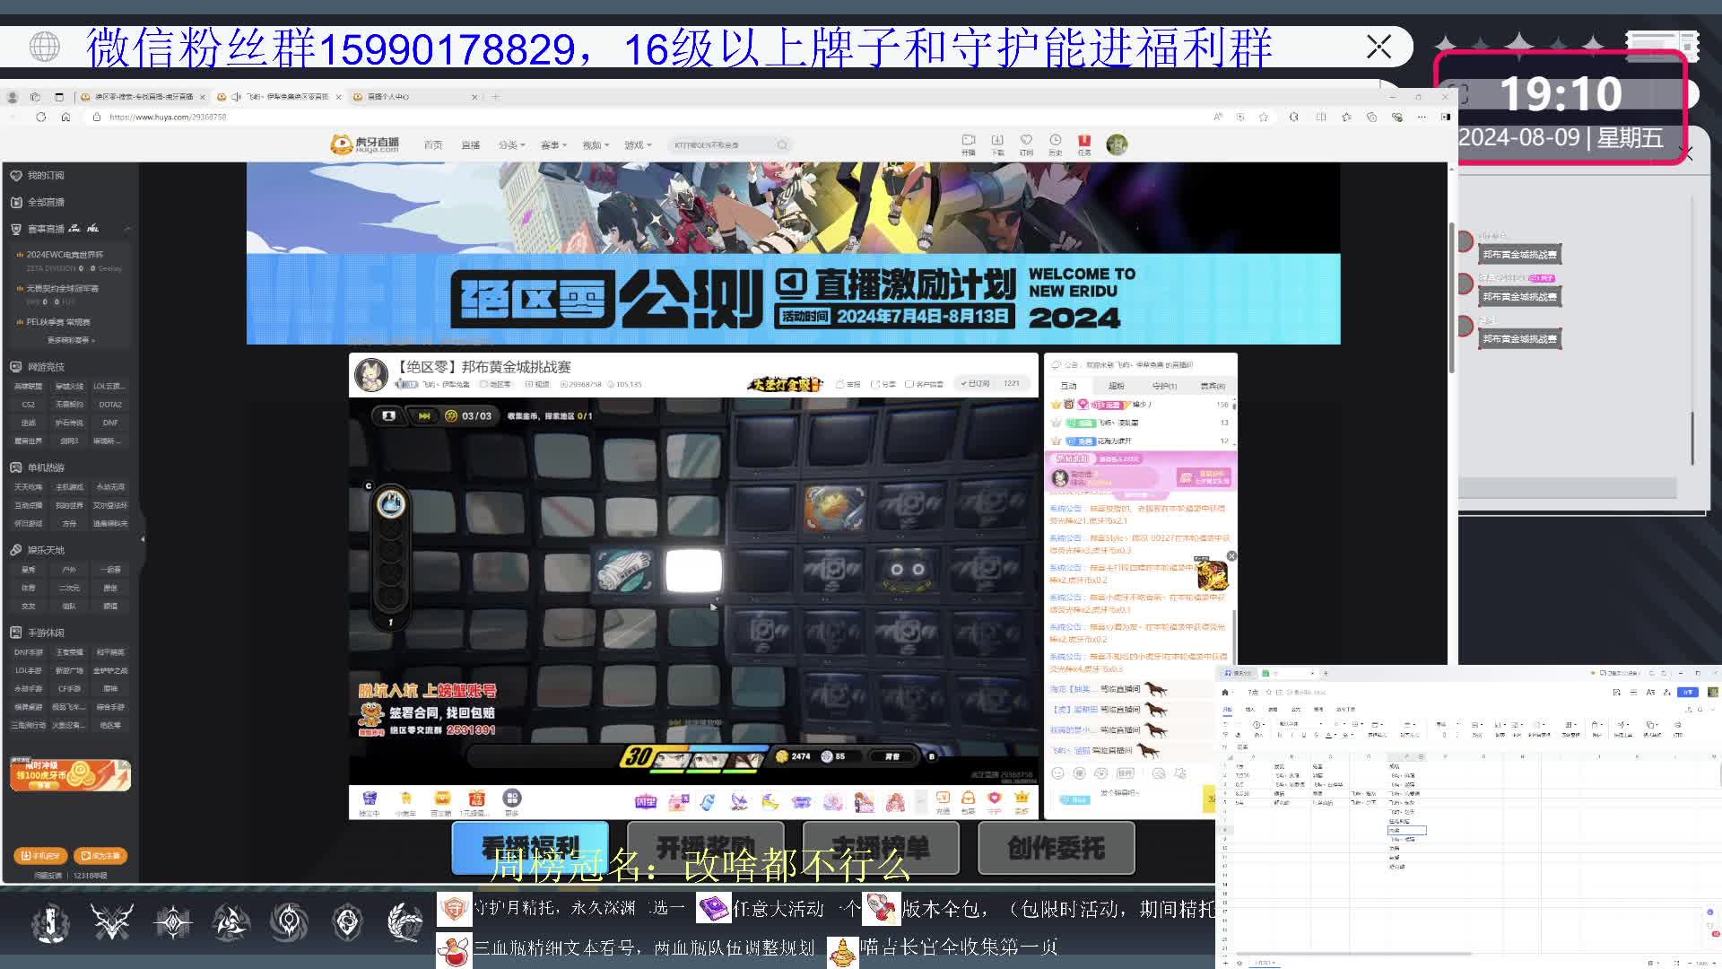Open the 包裹 backpack icon in the gift bar
Viewport: 1722px width, 969px height.
[969, 799]
